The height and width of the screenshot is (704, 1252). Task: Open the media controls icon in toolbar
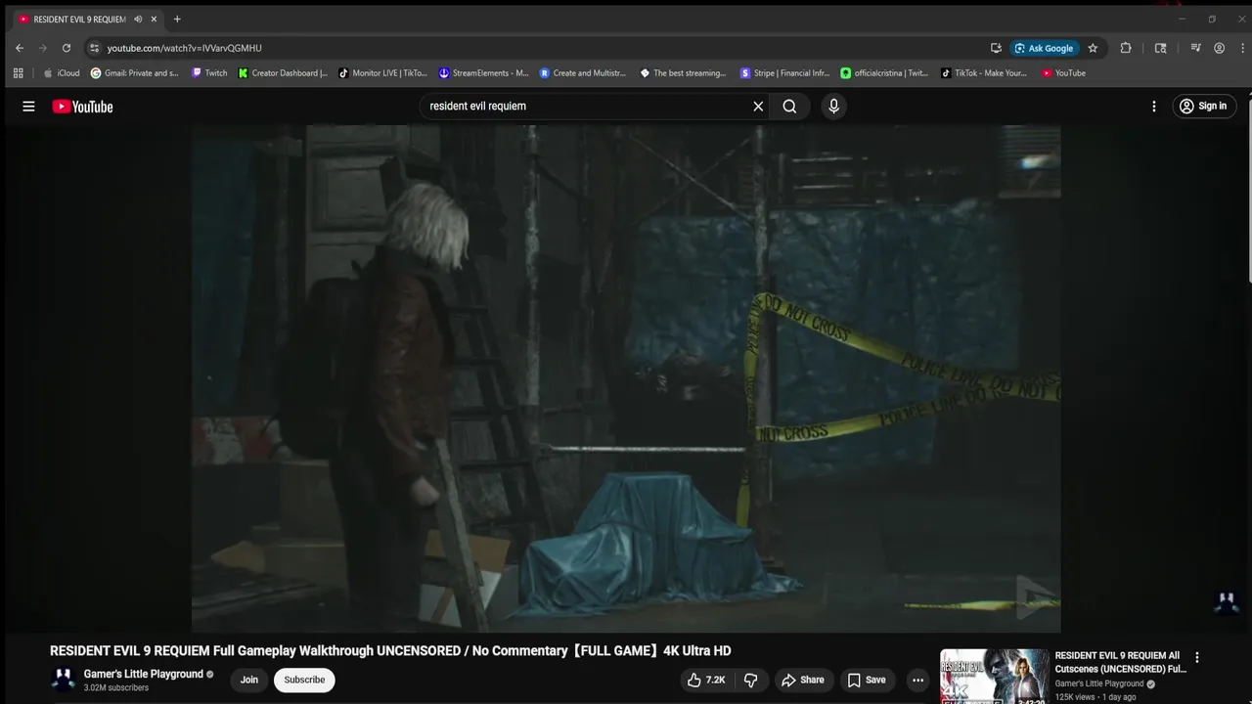(1195, 48)
